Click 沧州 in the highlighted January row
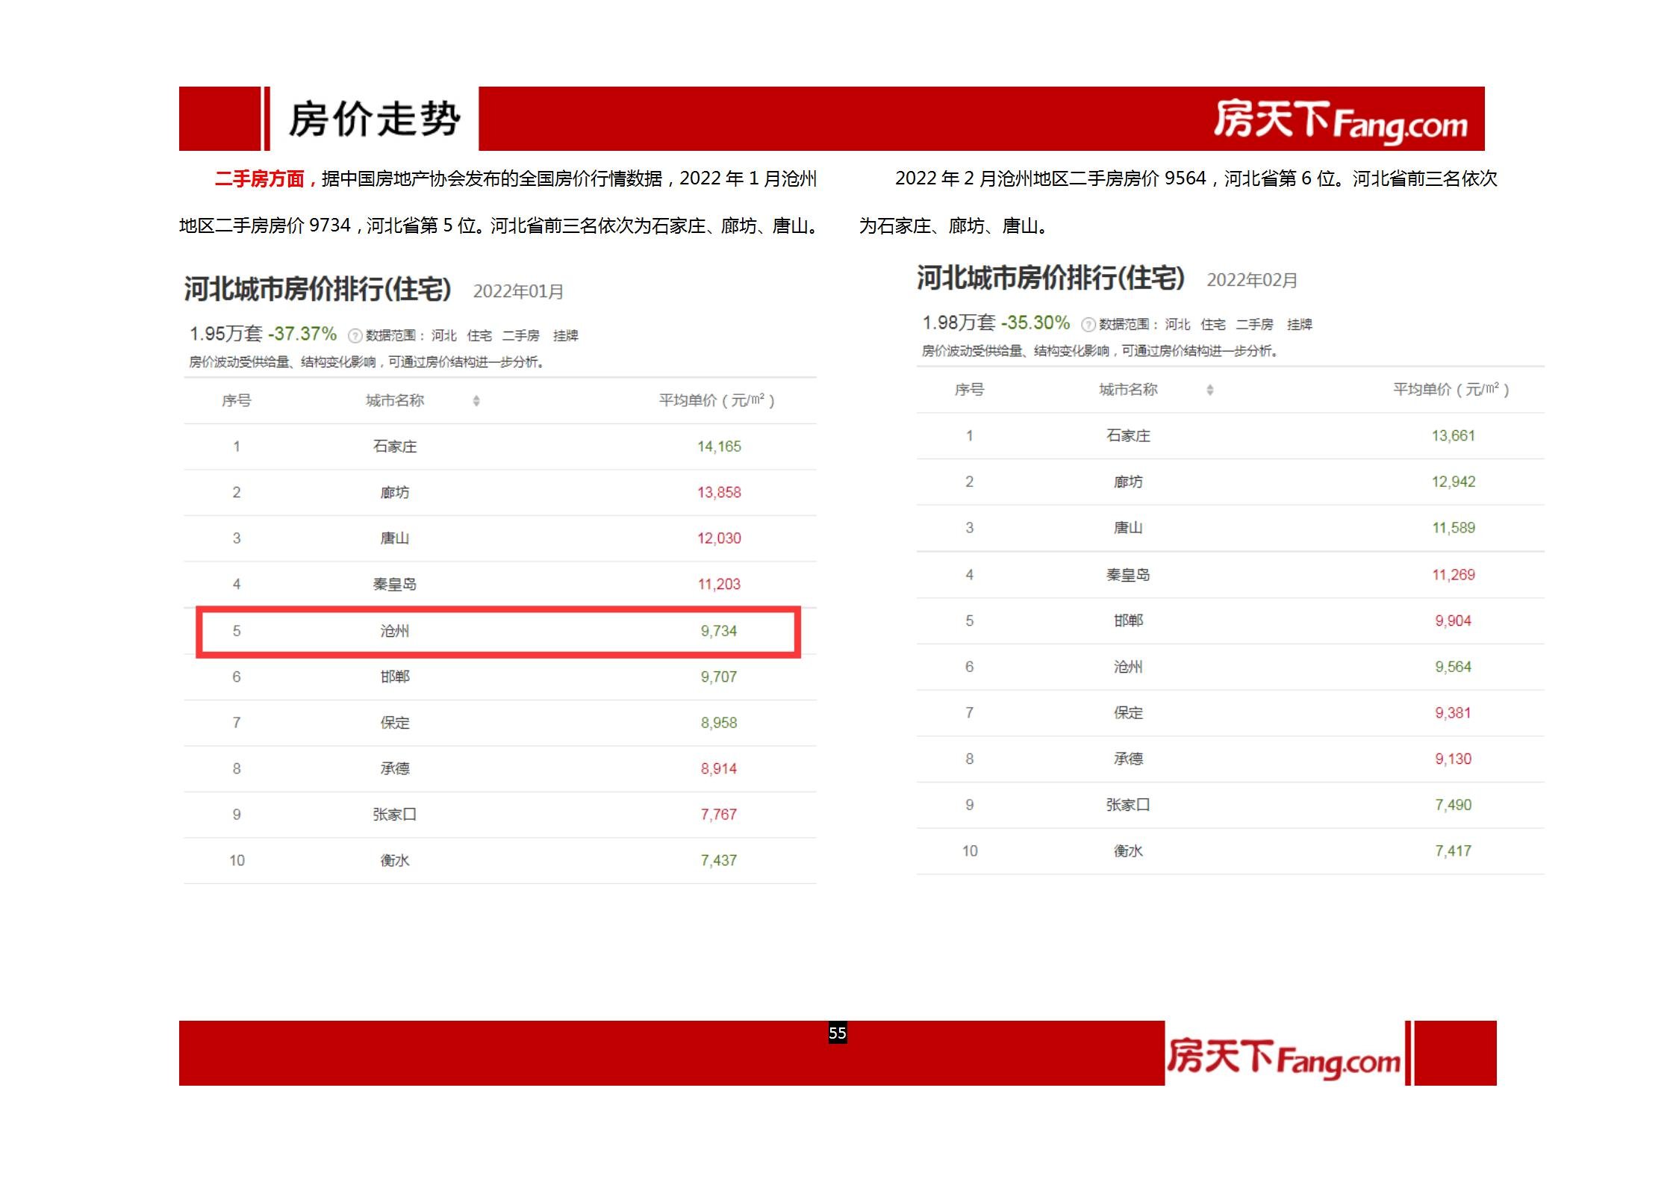The height and width of the screenshot is (1185, 1676). 395,631
